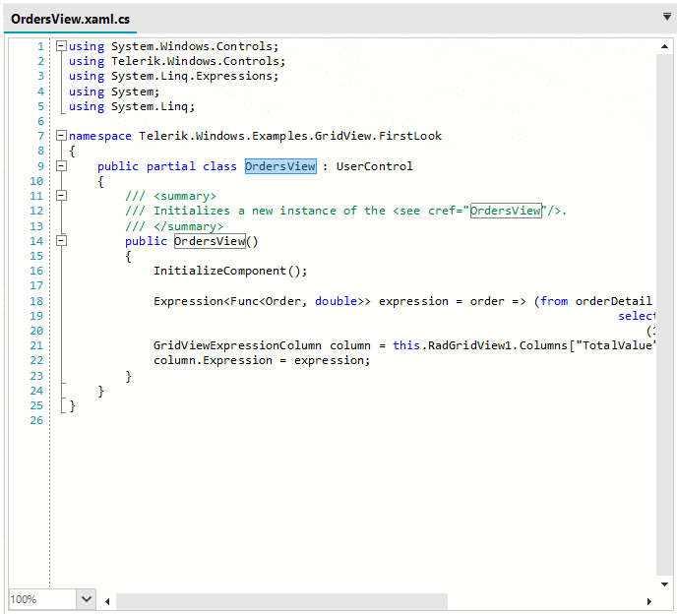Click the InitializeComponent call
677x614 pixels.
pyautogui.click(x=230, y=271)
